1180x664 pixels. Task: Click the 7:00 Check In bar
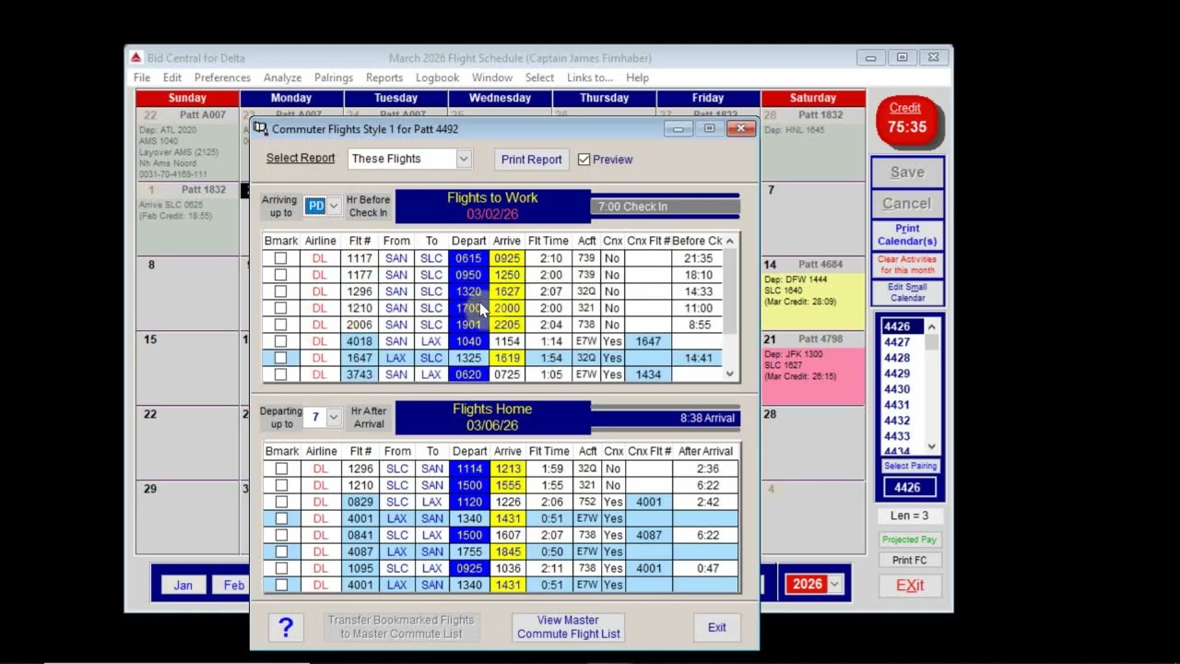pyautogui.click(x=665, y=207)
